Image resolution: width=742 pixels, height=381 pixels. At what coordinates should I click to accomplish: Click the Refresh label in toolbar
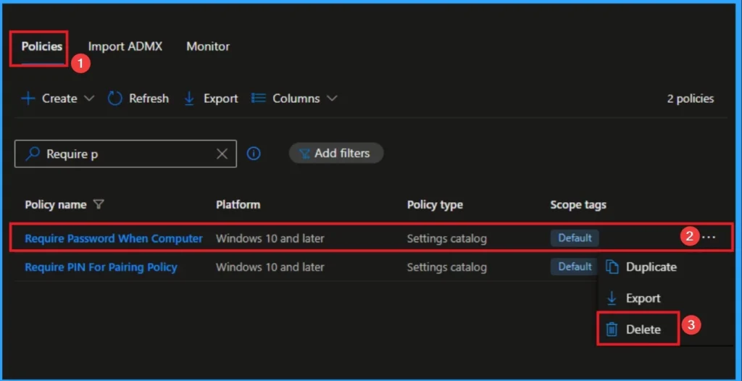point(149,99)
